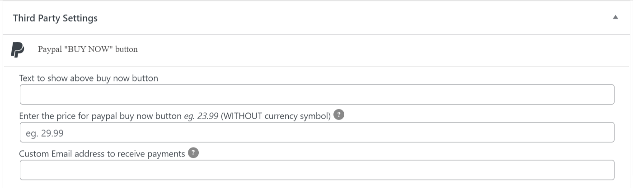
Task: Click the "(WITHOUT currency symbol)" note
Action: coord(276,116)
